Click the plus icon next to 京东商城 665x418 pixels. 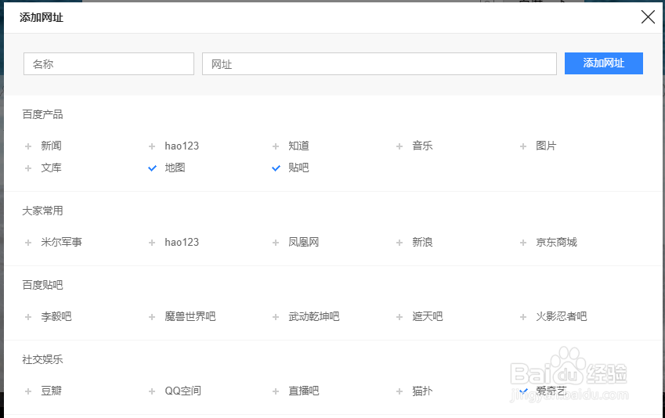click(x=523, y=243)
